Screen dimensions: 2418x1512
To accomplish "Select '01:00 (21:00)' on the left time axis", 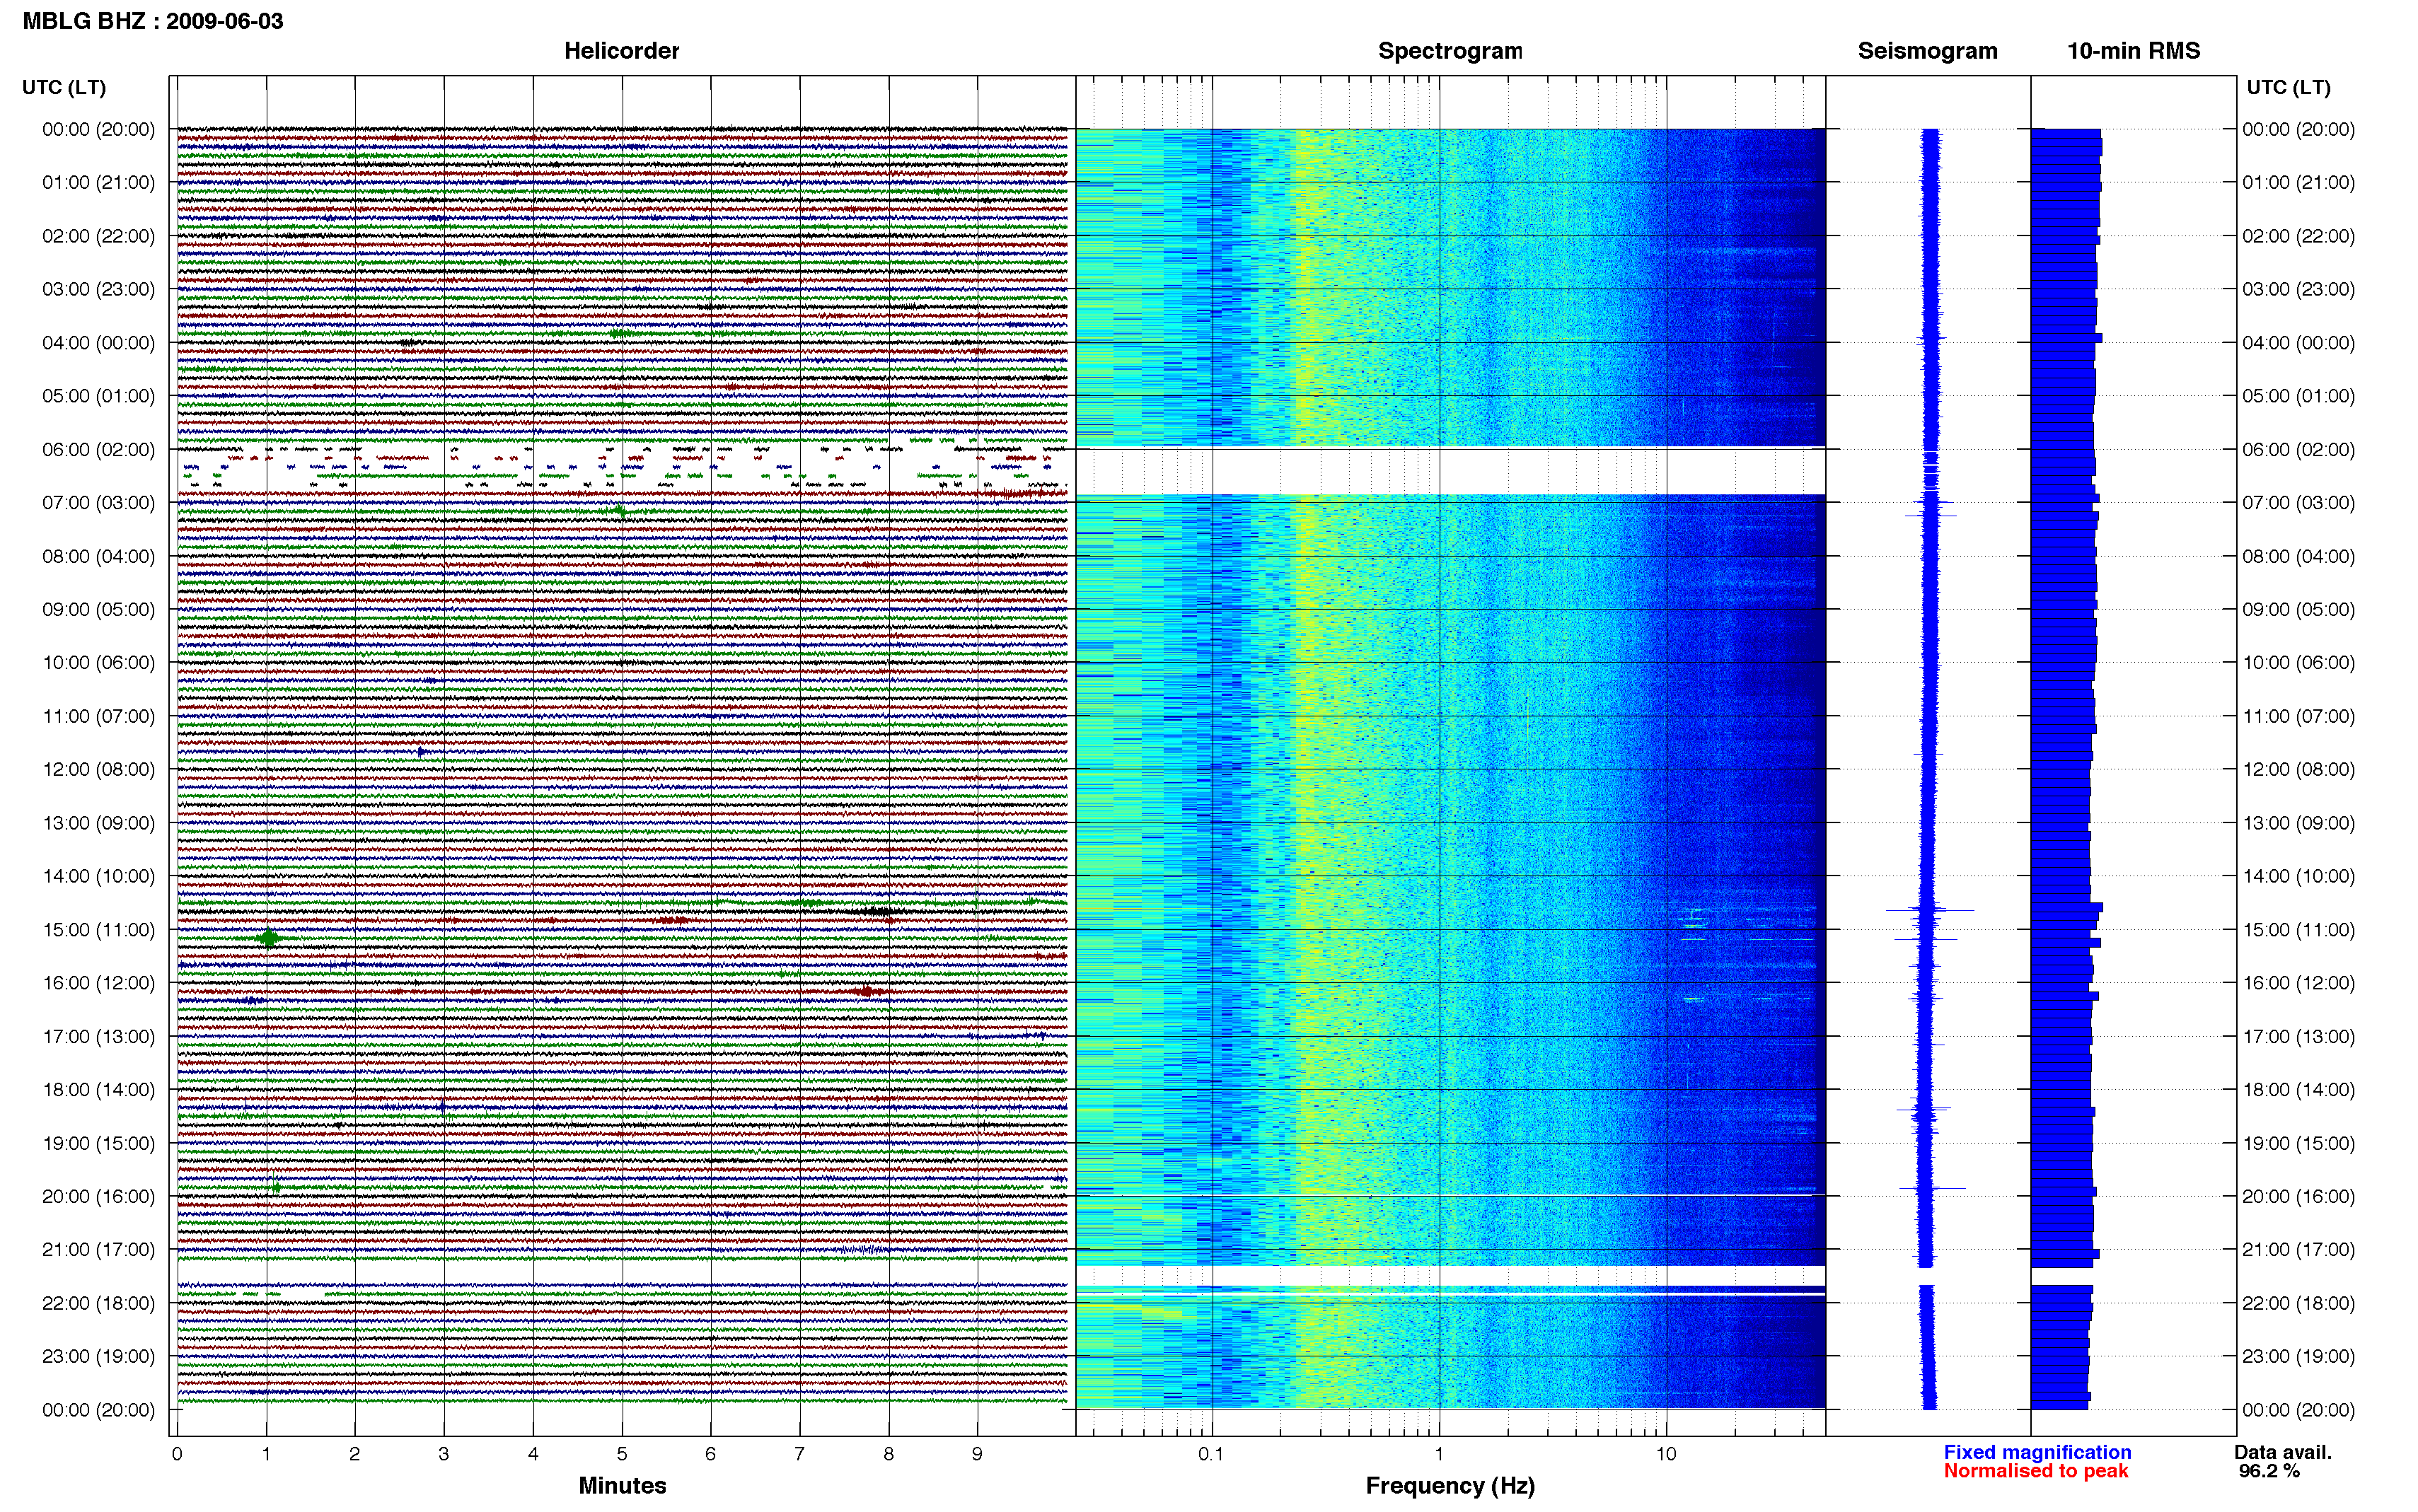I will [98, 182].
